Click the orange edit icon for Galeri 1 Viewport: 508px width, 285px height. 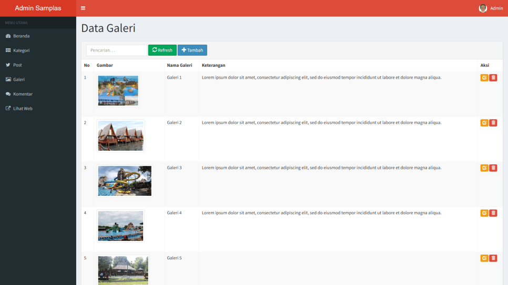[484, 78]
